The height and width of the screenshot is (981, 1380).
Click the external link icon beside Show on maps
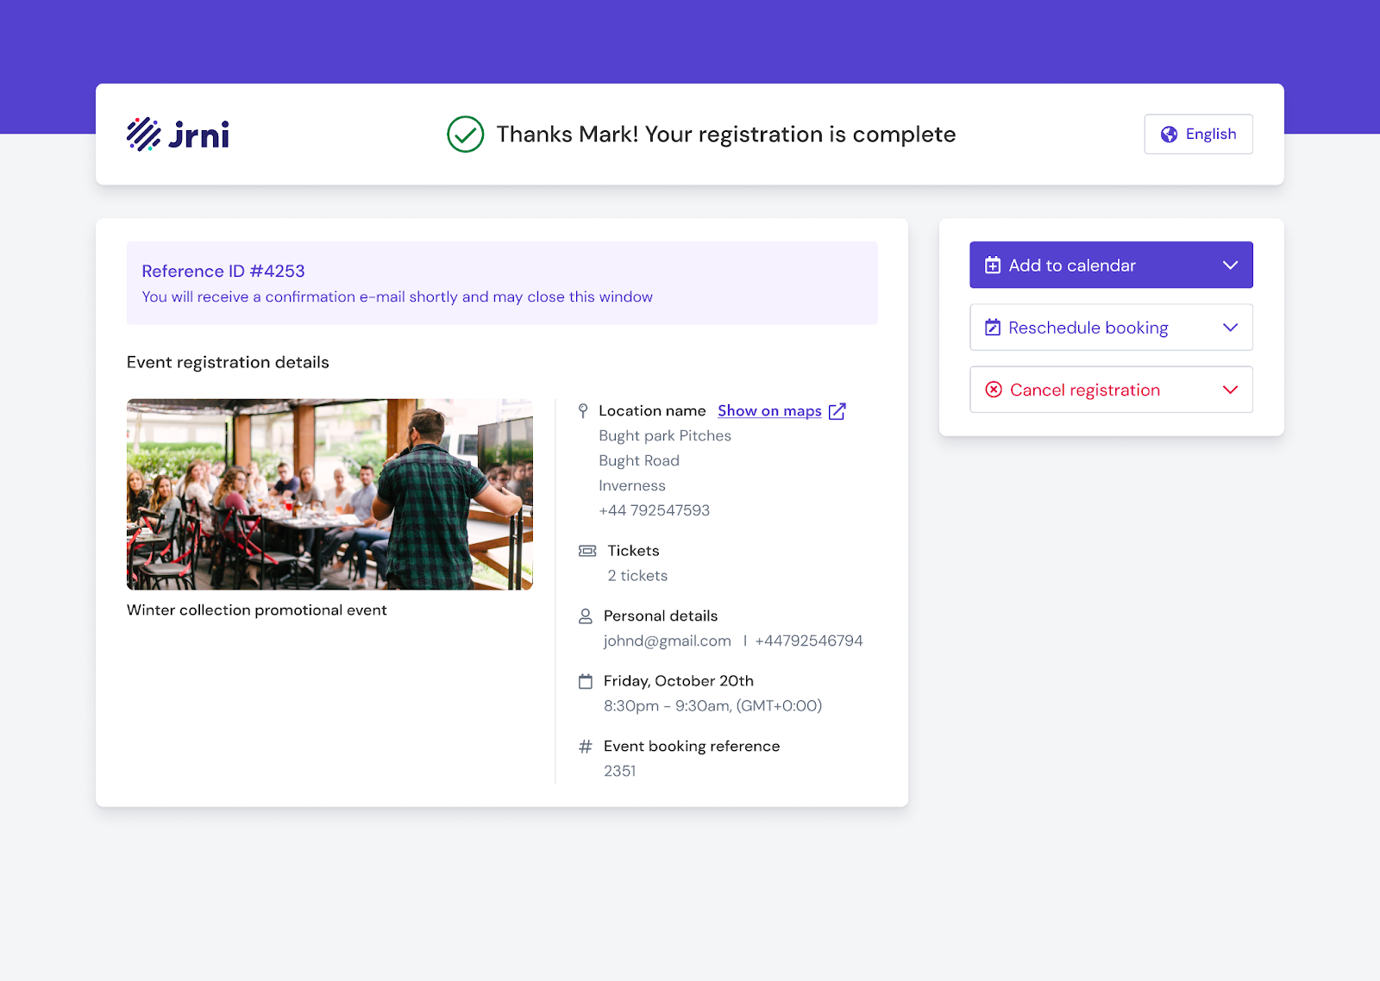click(837, 411)
